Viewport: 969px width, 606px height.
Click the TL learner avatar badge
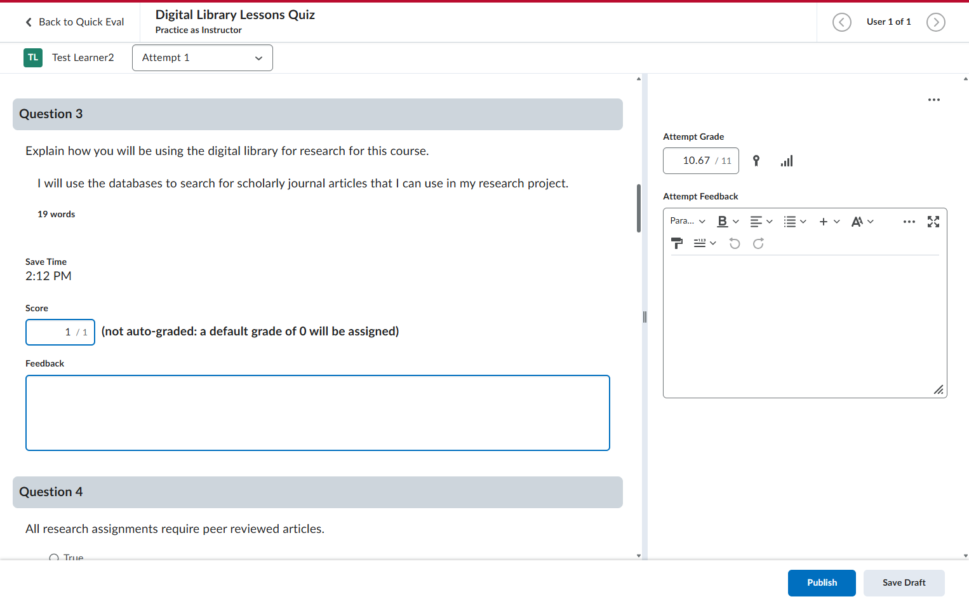pos(33,58)
